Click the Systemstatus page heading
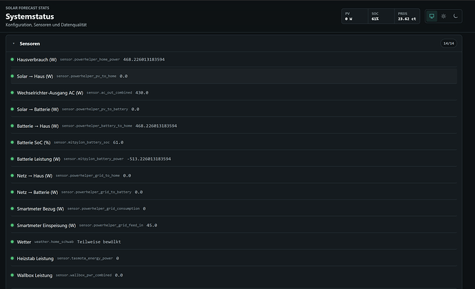The width and height of the screenshot is (475, 289). point(30,17)
